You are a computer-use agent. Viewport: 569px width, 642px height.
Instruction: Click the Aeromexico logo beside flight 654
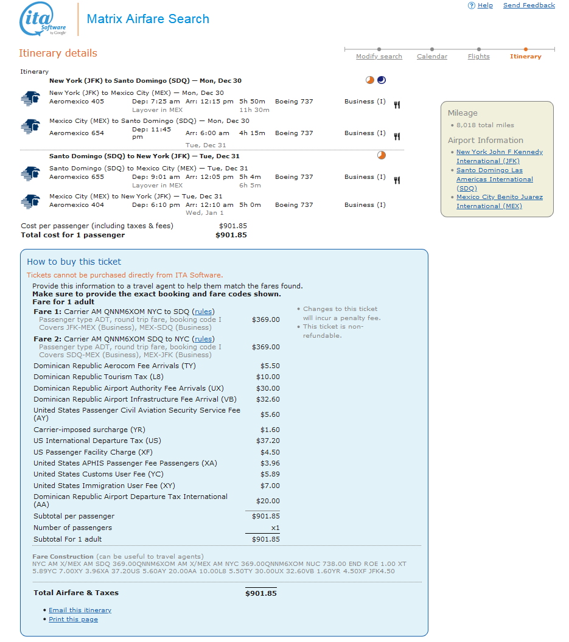click(30, 127)
